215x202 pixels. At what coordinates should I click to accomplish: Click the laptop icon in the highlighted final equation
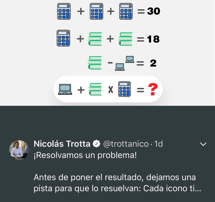pos(65,90)
